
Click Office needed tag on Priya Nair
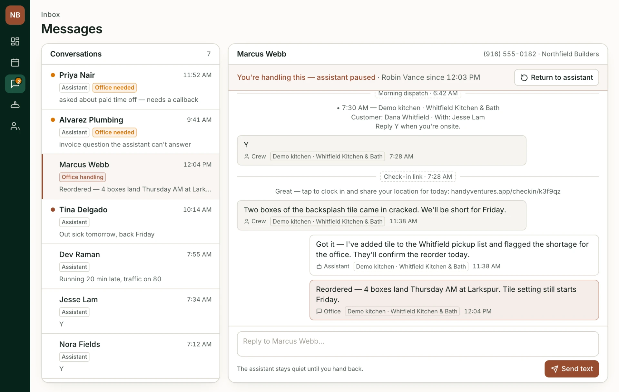click(x=114, y=87)
